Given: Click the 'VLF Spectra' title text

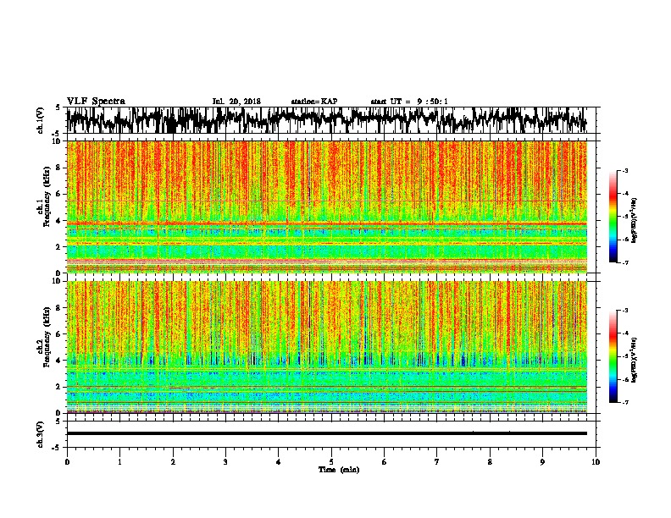Looking at the screenshot, I should [96, 102].
